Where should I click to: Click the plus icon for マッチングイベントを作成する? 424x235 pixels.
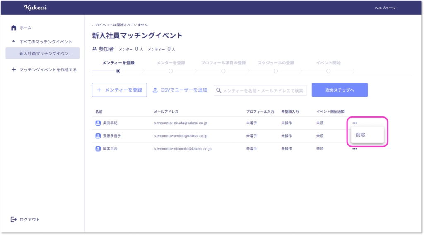pos(14,70)
